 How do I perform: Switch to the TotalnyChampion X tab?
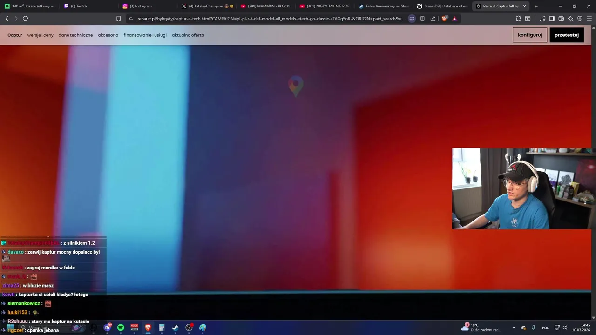(x=207, y=6)
